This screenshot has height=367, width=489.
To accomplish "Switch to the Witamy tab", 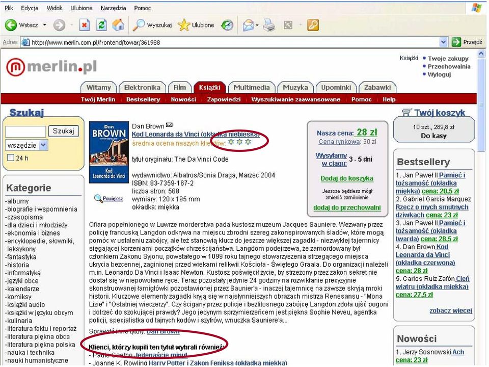I will (98, 87).
